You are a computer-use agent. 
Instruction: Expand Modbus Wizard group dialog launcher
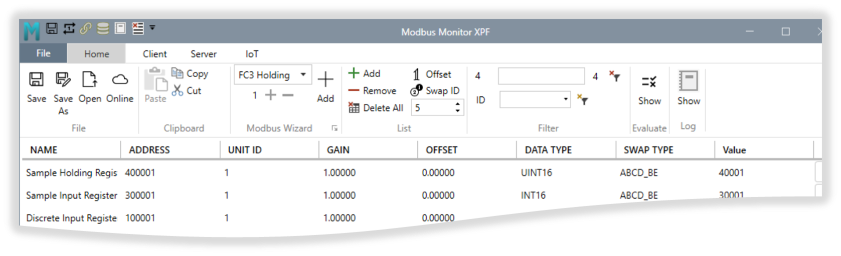click(334, 128)
